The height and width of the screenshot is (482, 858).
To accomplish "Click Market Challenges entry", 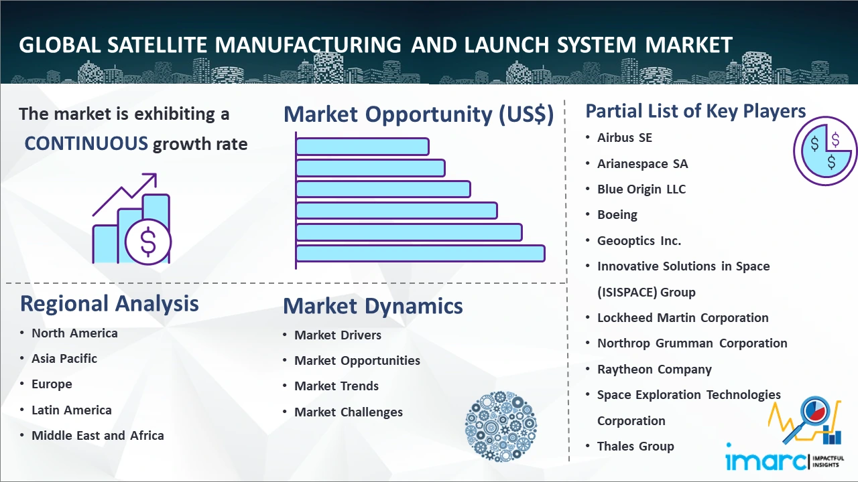I will (349, 412).
